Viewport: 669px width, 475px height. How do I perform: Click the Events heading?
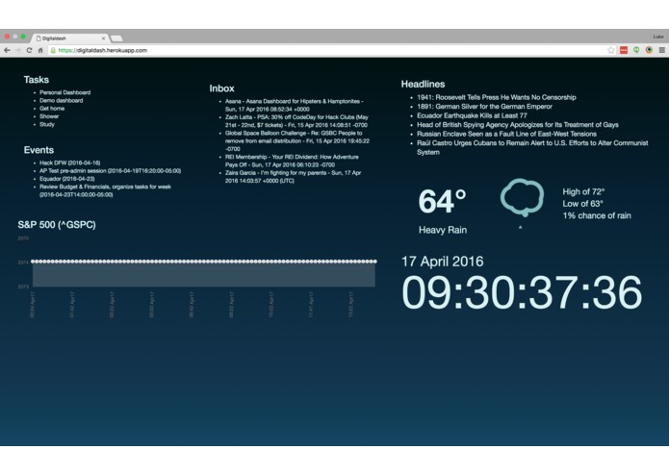tap(39, 150)
